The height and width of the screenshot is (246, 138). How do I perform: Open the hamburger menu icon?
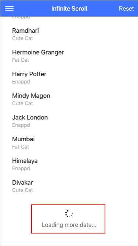point(10,8)
